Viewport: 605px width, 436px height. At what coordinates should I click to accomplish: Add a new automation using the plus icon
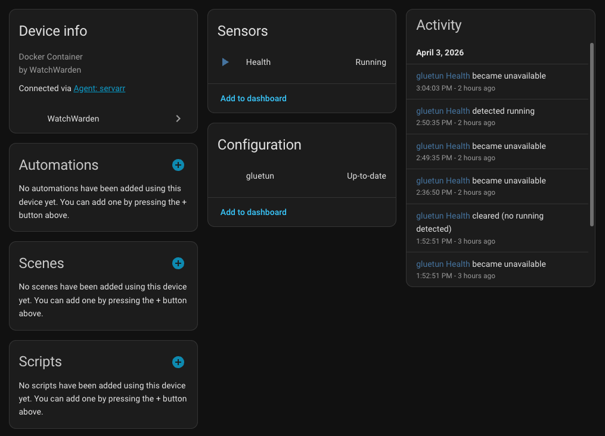(x=178, y=165)
